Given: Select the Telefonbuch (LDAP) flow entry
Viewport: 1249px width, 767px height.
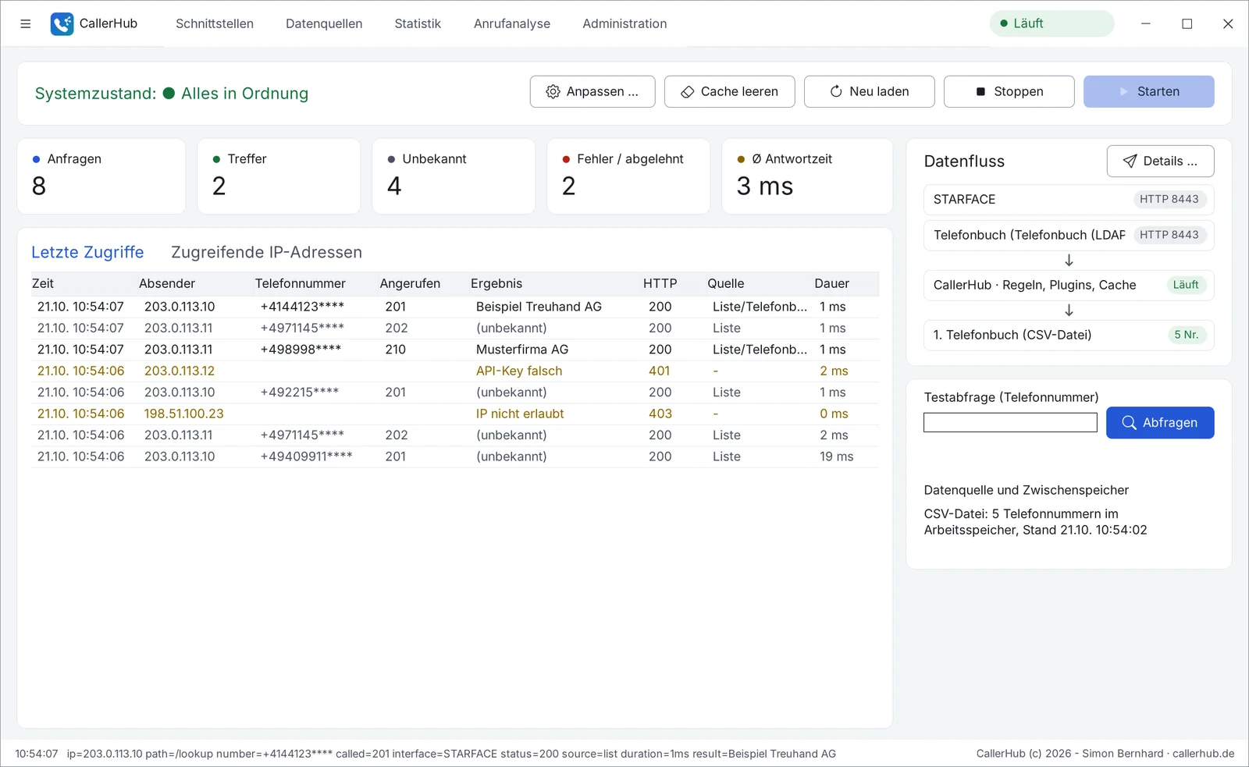Looking at the screenshot, I should 1069,235.
